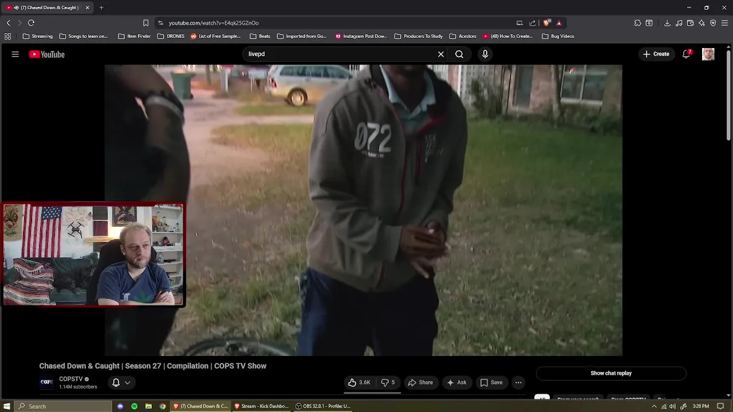Bookmark this page from address bar
The image size is (733, 412).
pos(145,23)
